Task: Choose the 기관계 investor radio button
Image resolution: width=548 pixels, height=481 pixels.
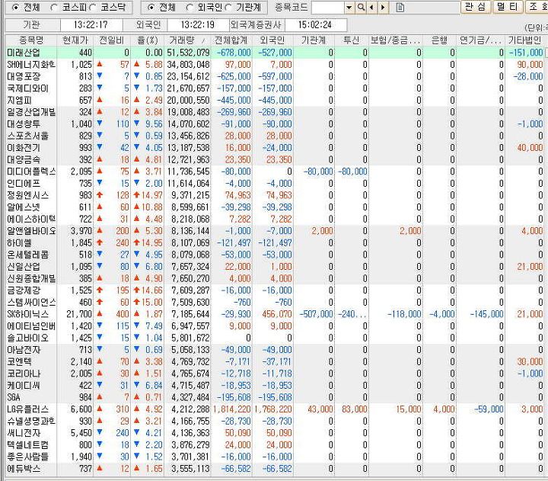Action: pos(228,8)
